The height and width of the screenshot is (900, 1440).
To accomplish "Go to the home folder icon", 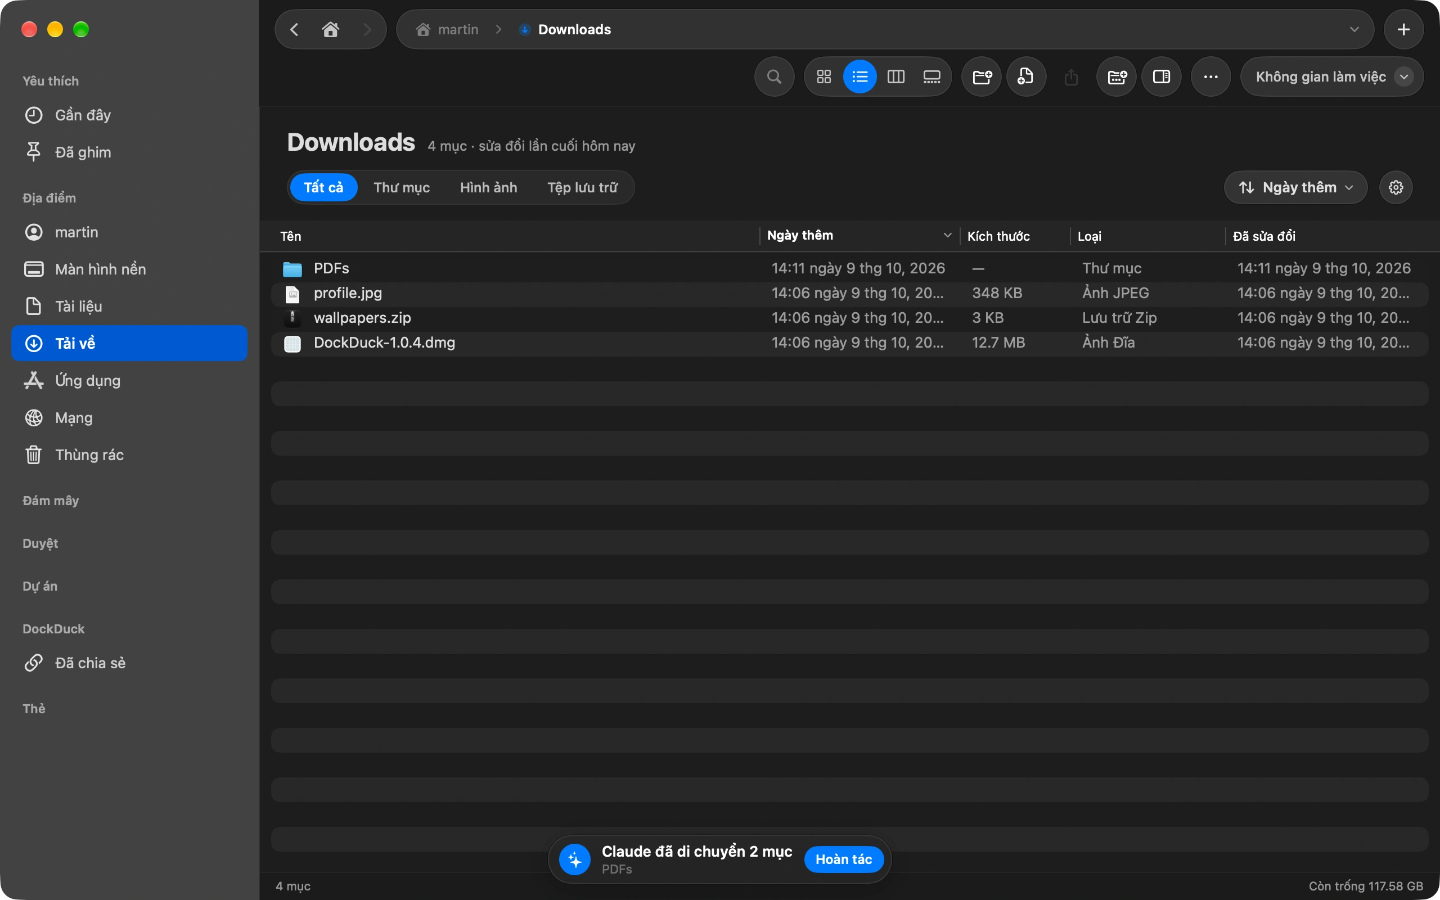I will [331, 29].
